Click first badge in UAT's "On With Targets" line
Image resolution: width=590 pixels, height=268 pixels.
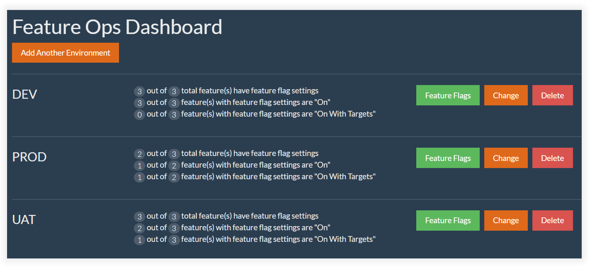tap(140, 240)
